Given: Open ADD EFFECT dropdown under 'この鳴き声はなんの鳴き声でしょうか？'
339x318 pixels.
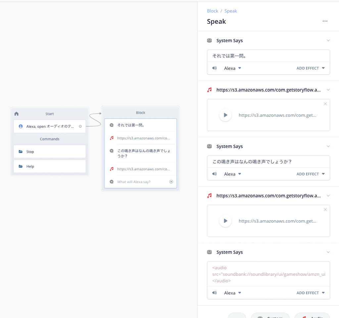Looking at the screenshot, I should (311, 174).
